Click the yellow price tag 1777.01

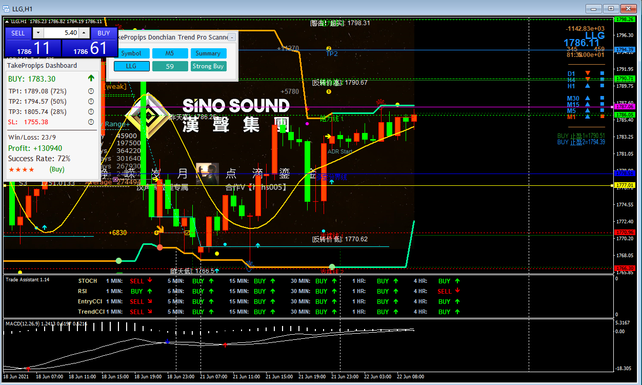click(625, 185)
